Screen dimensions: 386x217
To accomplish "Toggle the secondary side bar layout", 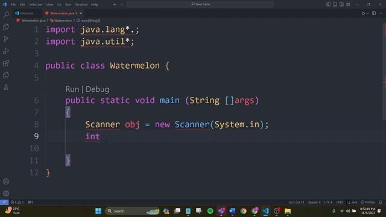I will [341, 4].
